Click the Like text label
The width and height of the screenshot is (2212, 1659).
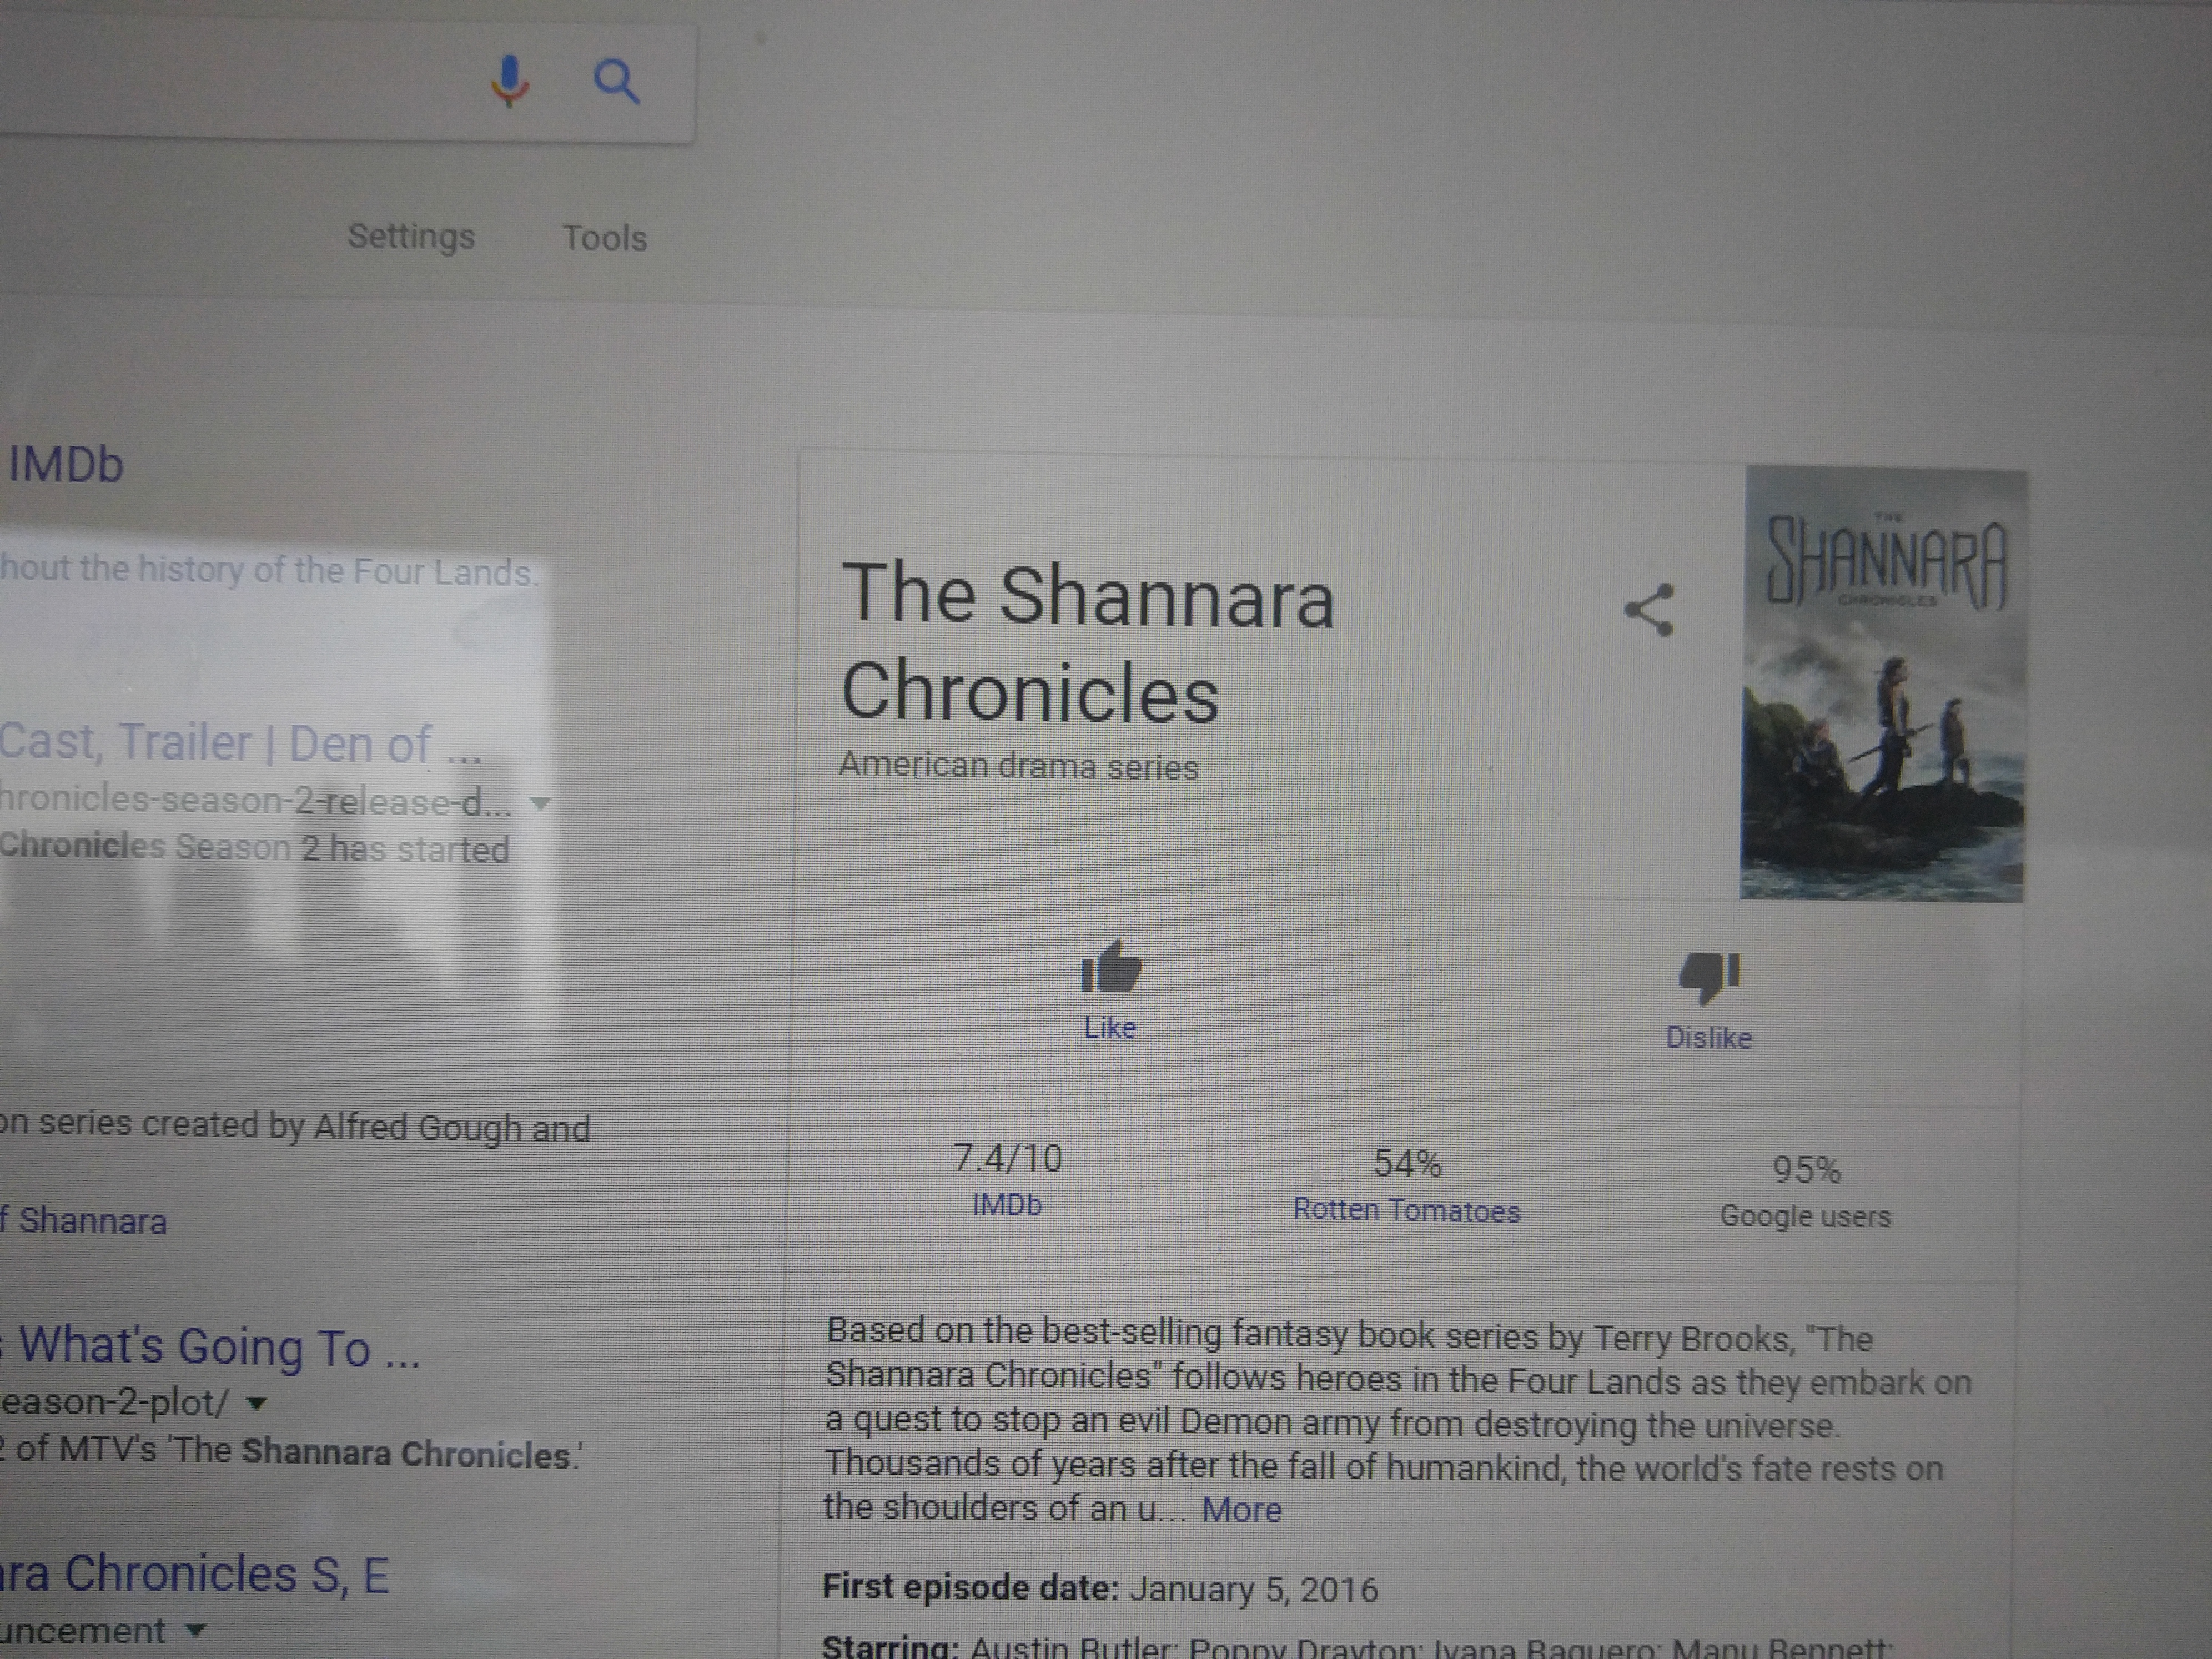point(1110,1028)
